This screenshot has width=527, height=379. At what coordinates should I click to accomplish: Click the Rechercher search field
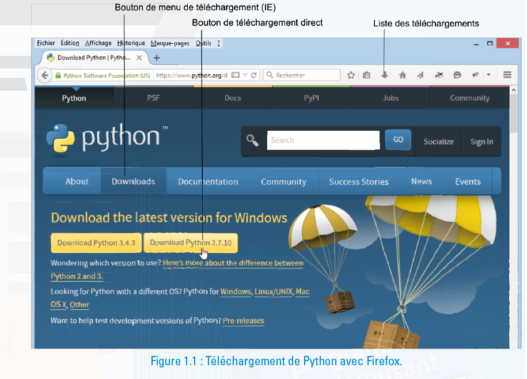302,75
